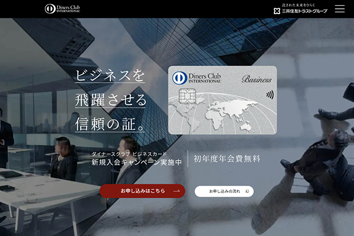This screenshot has width=354, height=236.
Task: Click the white お申し込みの流れ button
Action: pyautogui.click(x=224, y=191)
